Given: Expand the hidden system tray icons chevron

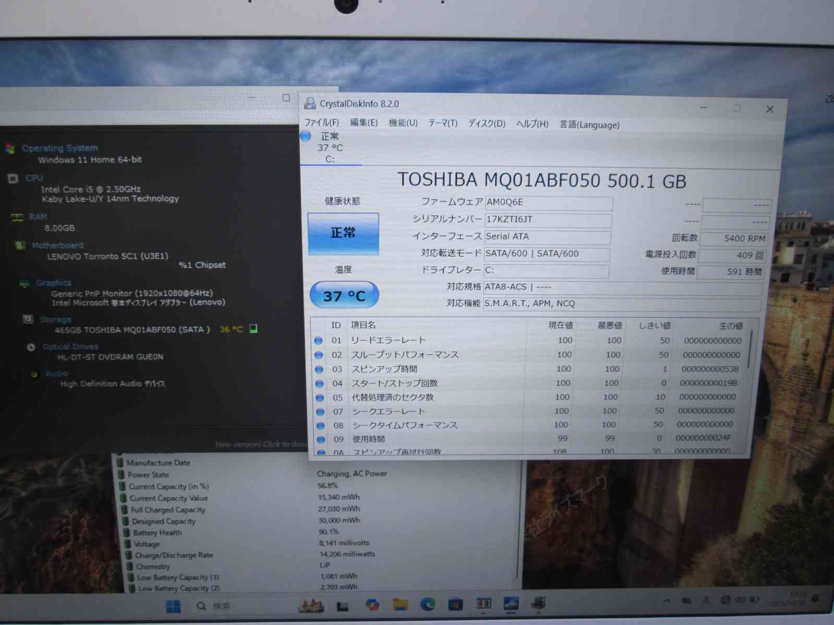Looking at the screenshot, I should coord(667,601).
